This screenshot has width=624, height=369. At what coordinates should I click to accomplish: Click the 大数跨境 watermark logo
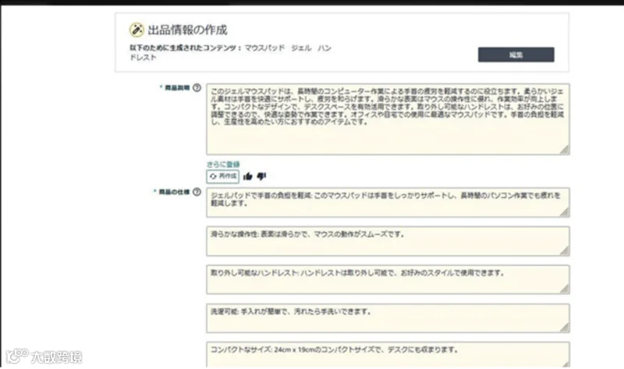44,357
